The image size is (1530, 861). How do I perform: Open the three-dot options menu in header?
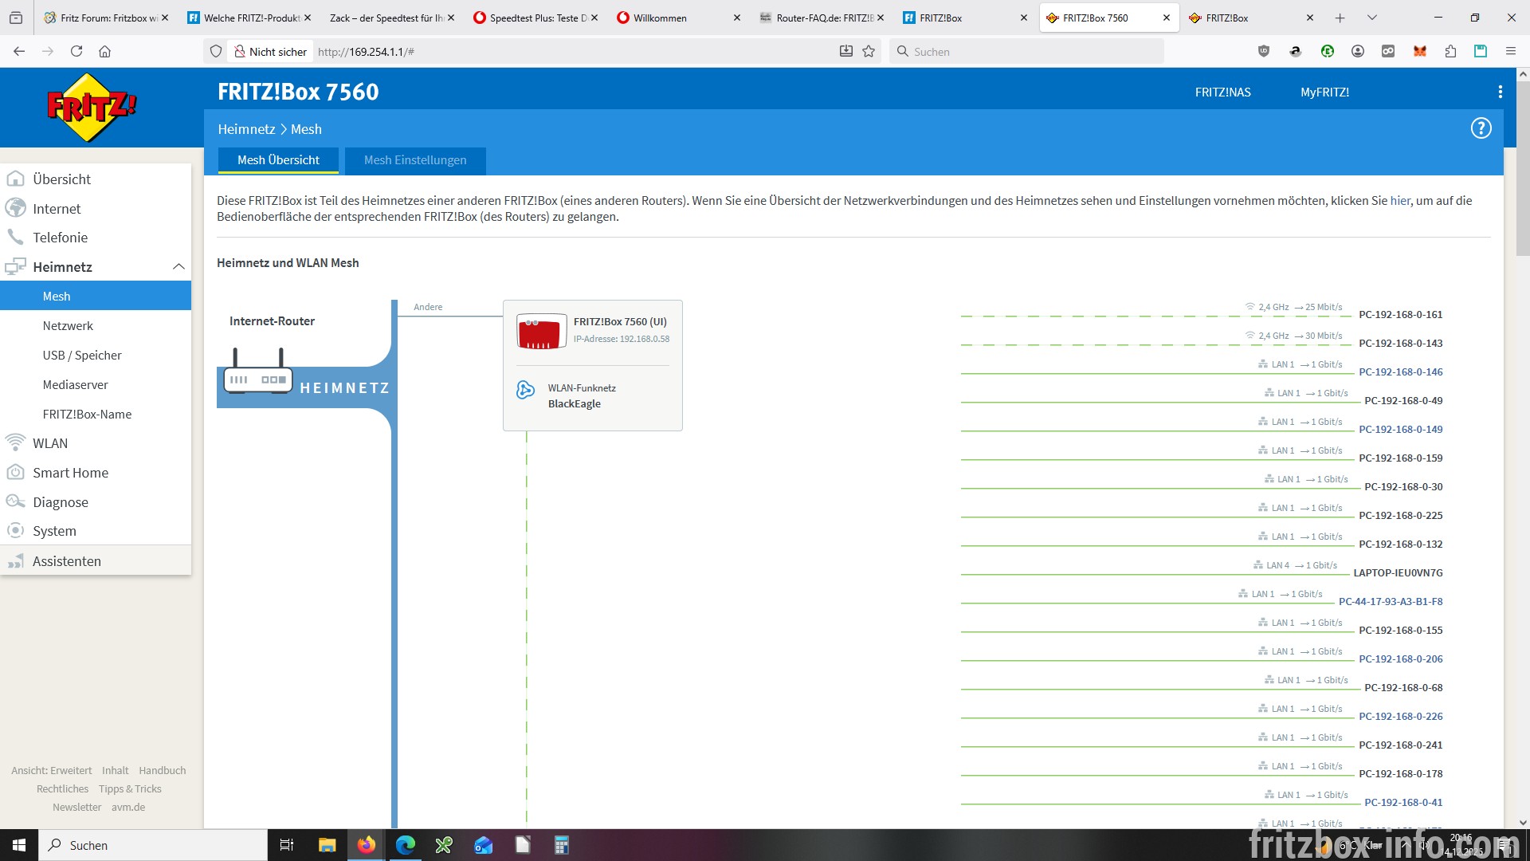(x=1501, y=92)
